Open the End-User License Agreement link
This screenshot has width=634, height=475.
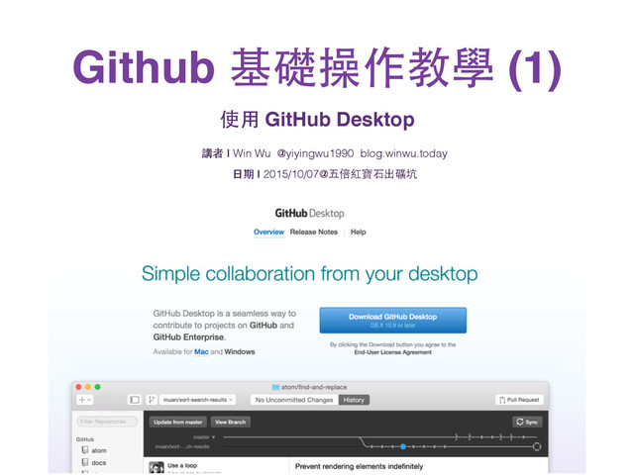[393, 352]
